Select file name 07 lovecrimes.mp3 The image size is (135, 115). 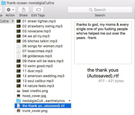[x=37, y=51]
